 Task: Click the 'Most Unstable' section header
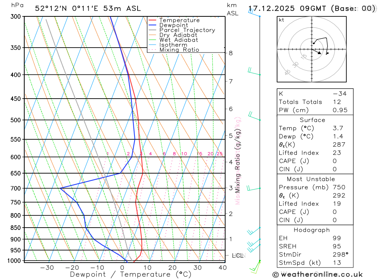tap(311, 179)
